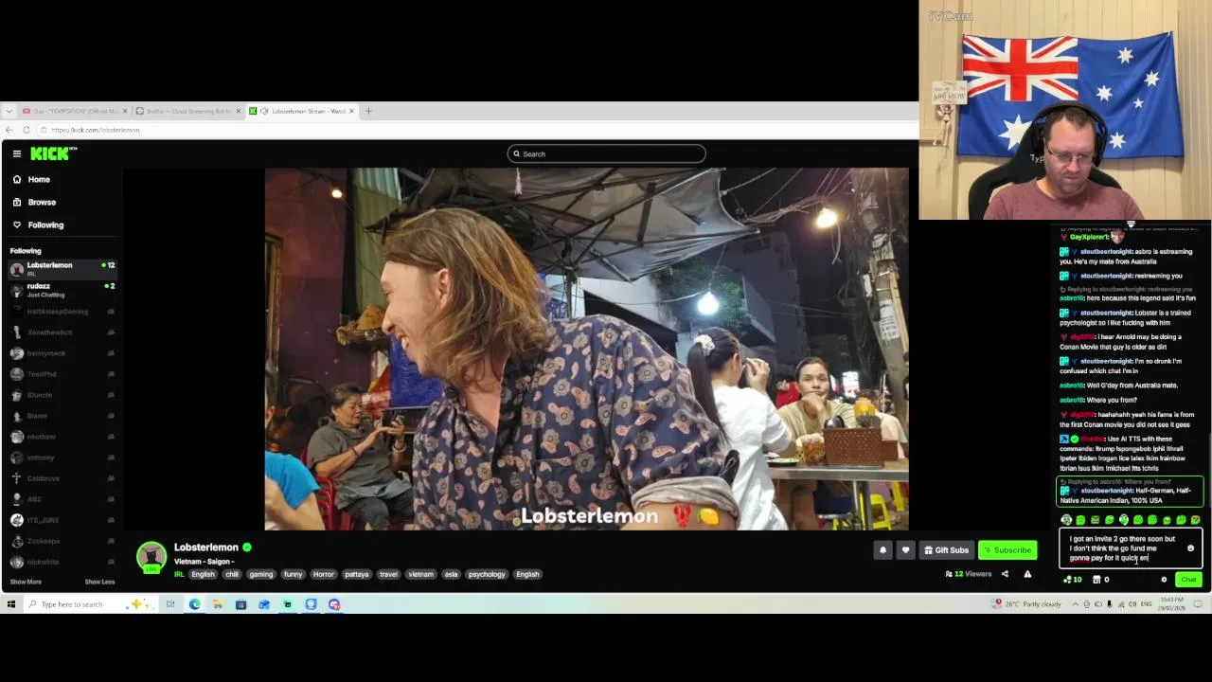This screenshot has height=682, width=1212.
Task: Click the vietnam tag
Action: point(421,574)
